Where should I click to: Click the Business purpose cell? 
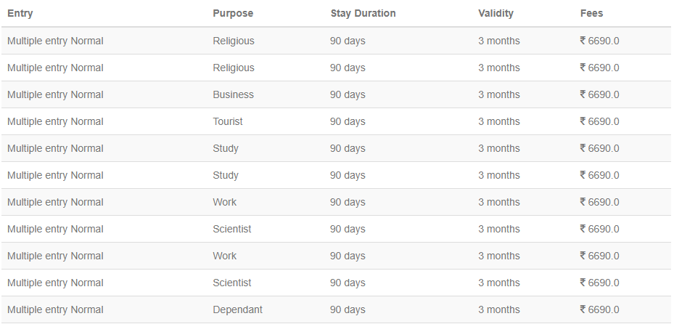[233, 94]
